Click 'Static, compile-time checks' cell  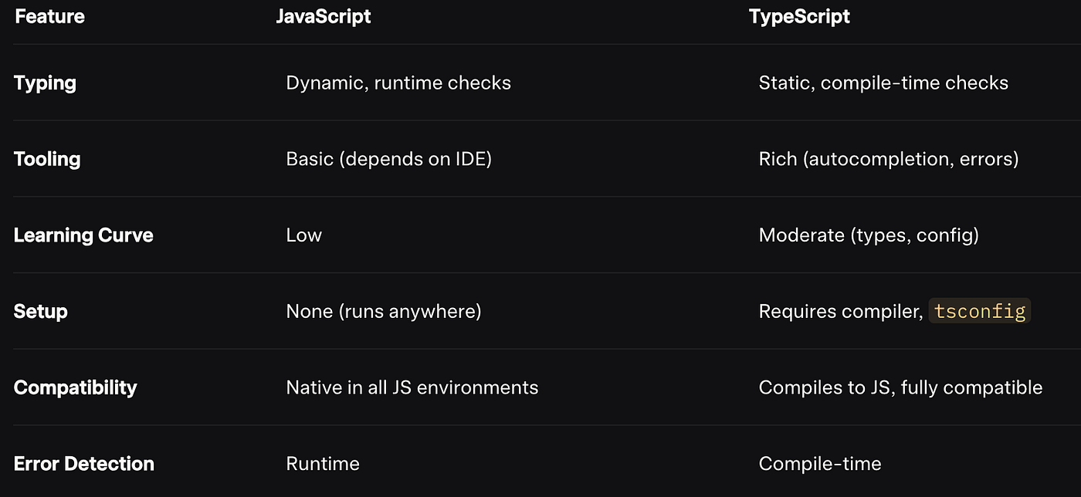click(x=883, y=83)
